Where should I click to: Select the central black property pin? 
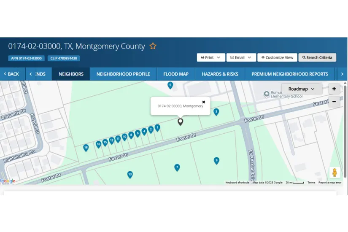click(181, 121)
